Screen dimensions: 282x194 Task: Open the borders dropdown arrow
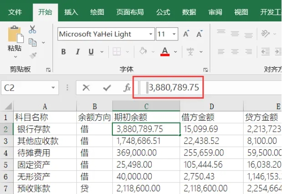(127, 52)
